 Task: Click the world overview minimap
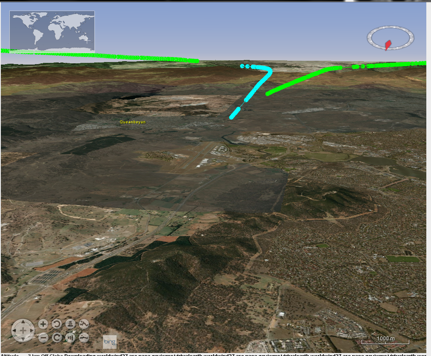52,31
